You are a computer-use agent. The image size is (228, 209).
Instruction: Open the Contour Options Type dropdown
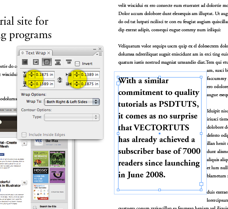click(x=72, y=117)
